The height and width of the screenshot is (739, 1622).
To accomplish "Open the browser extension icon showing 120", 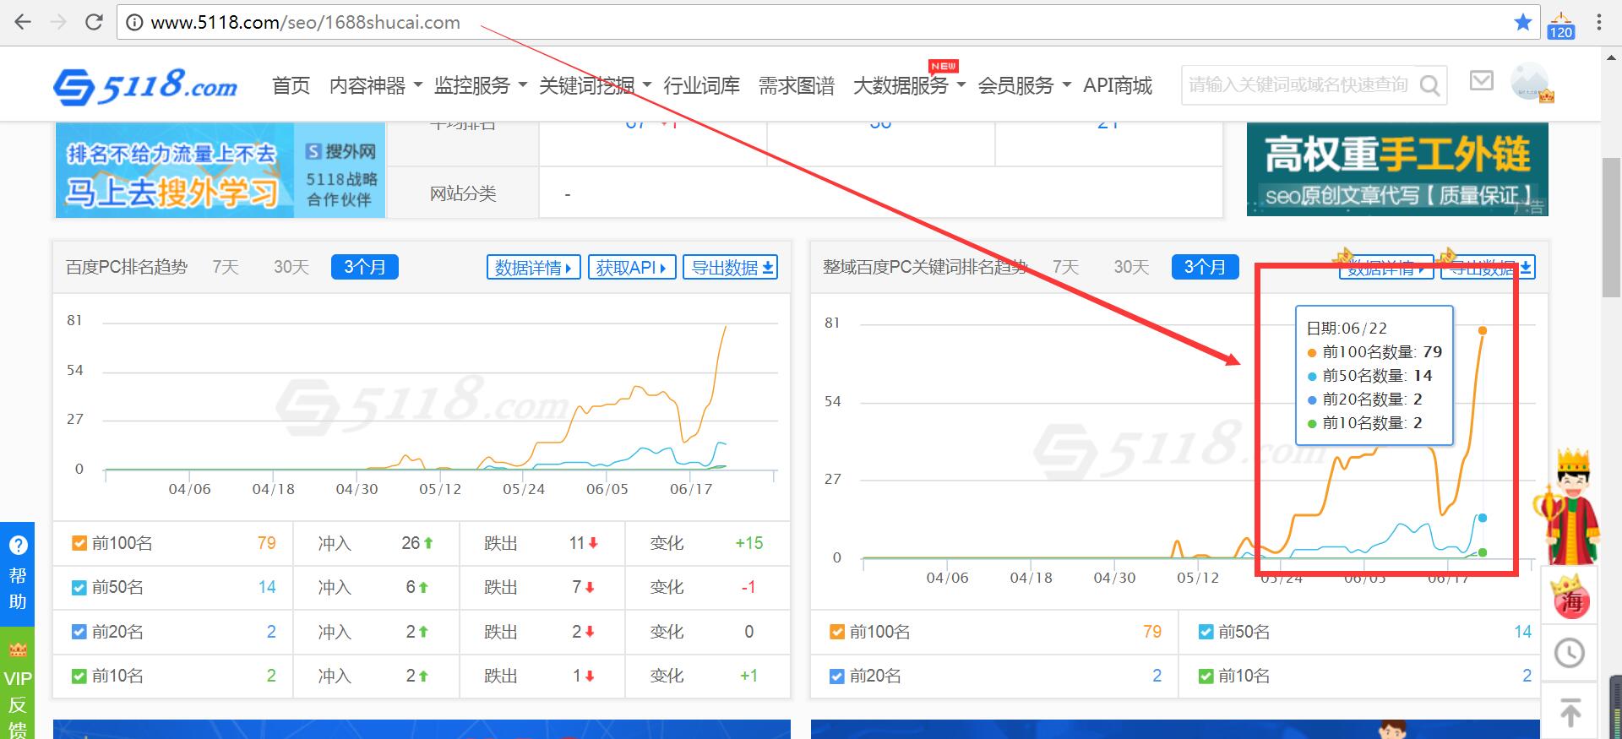I will [1560, 25].
